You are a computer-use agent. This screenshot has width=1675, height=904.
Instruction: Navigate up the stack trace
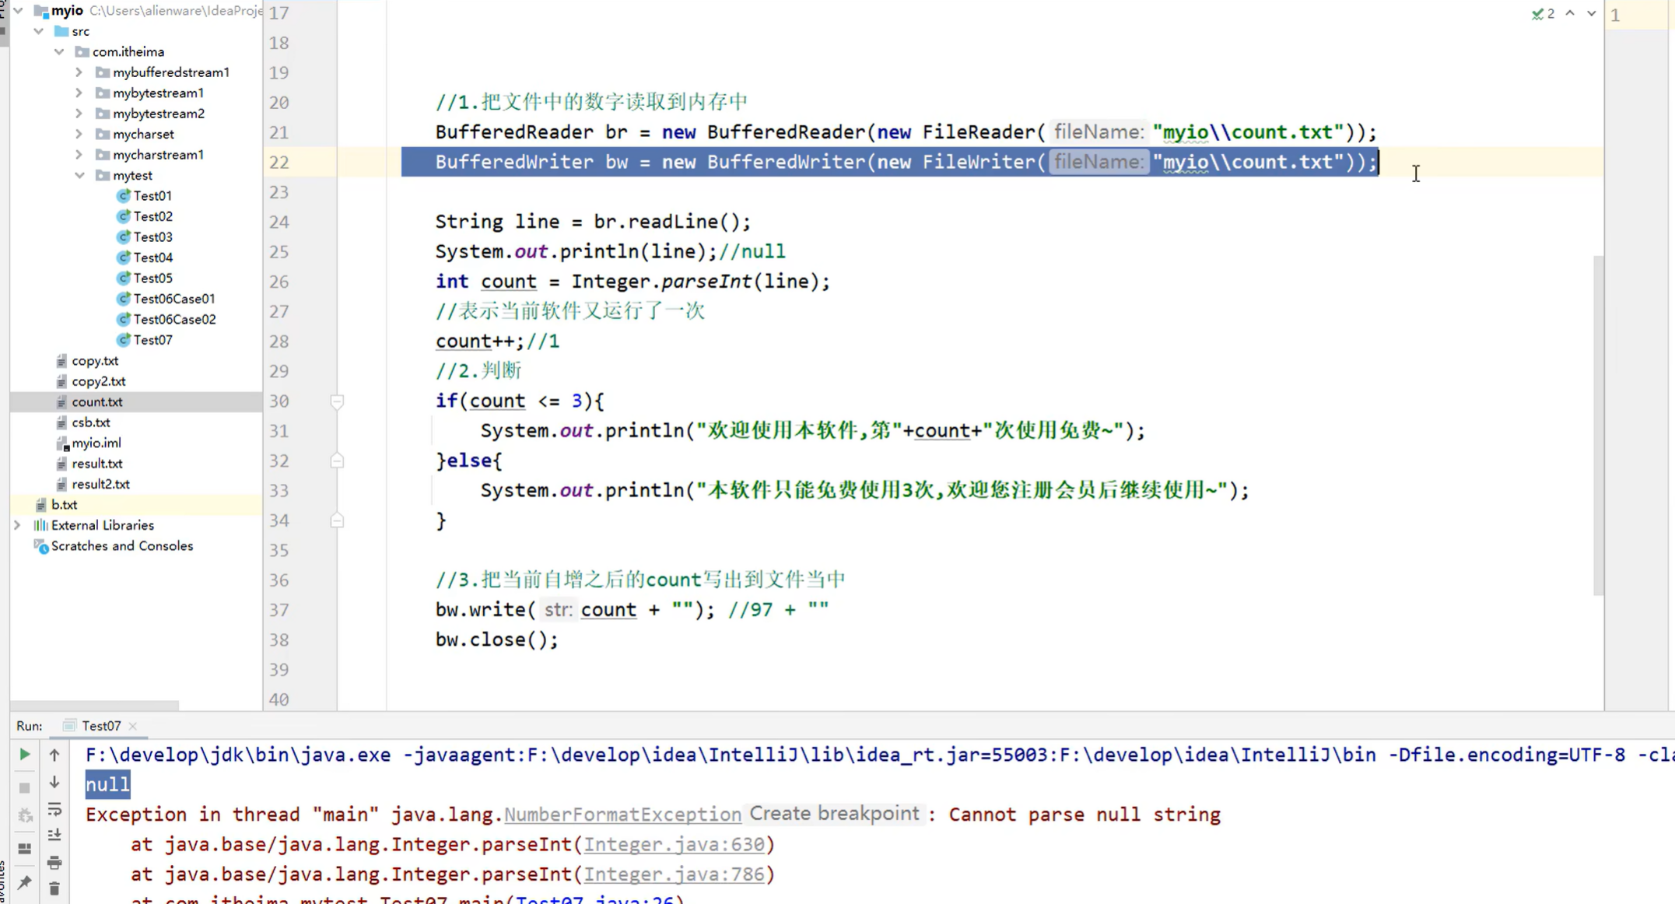click(54, 754)
